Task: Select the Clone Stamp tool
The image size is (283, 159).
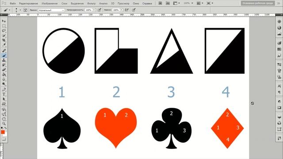Action: (4, 60)
